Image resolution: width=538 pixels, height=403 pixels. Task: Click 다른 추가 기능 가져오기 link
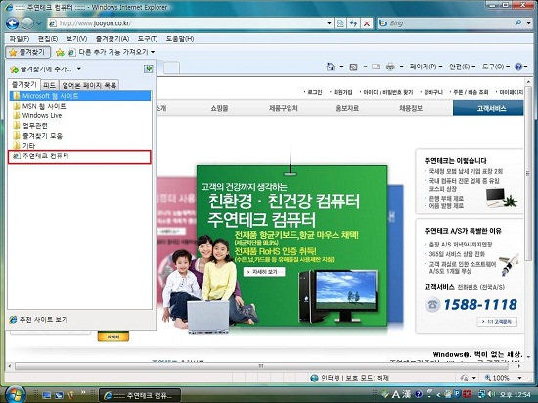(x=112, y=52)
